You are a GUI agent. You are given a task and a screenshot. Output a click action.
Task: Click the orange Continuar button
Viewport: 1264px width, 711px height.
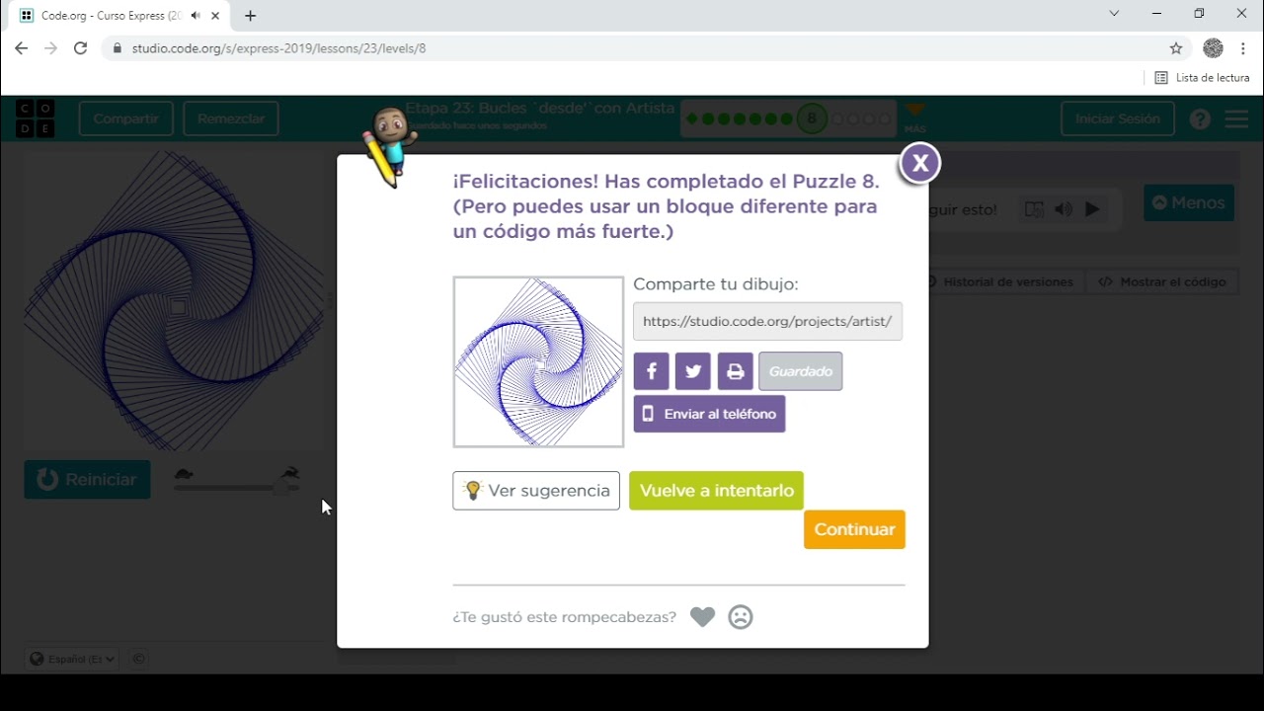click(854, 529)
